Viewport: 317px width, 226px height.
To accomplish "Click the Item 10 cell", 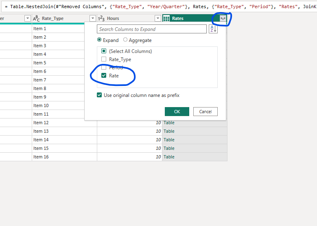I will point(58,105).
